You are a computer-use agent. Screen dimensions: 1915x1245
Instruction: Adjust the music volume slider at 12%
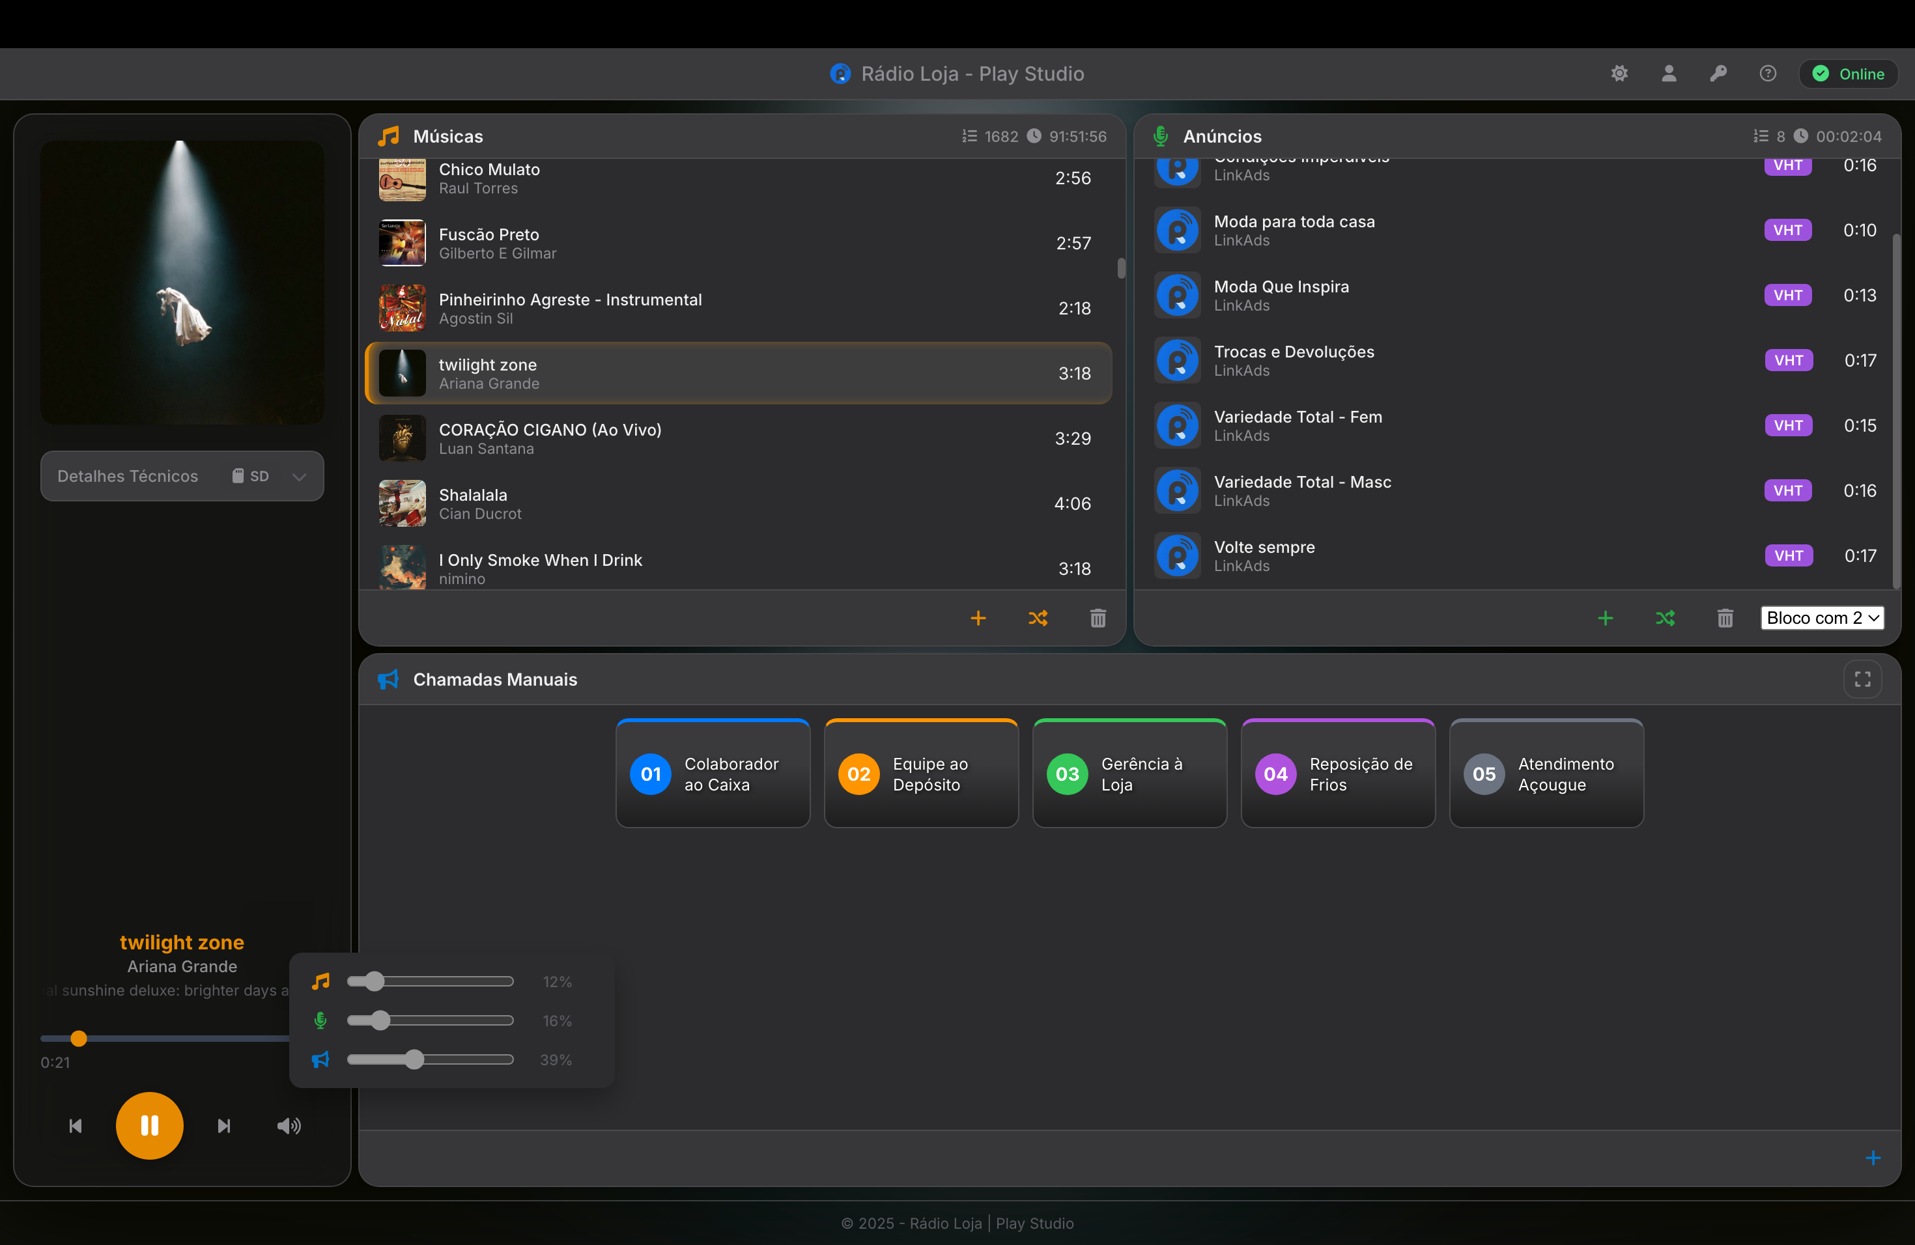coord(374,981)
